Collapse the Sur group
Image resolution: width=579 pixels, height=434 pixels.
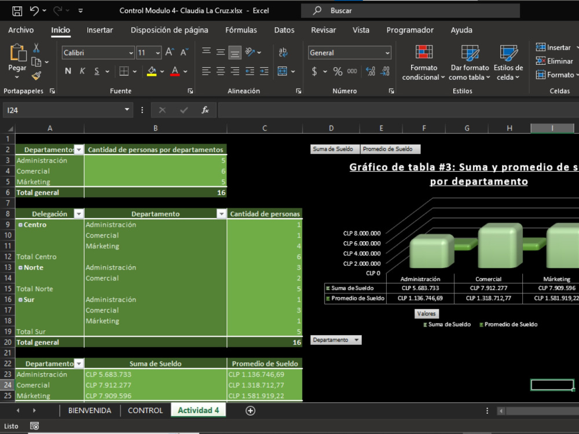(20, 300)
